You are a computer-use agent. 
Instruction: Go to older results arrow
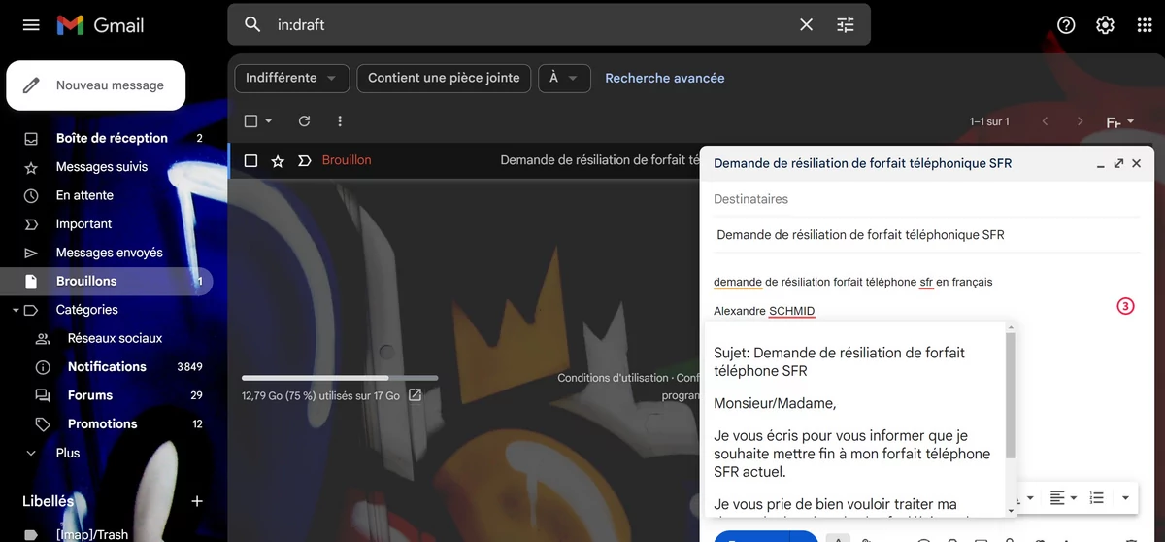coord(1080,121)
